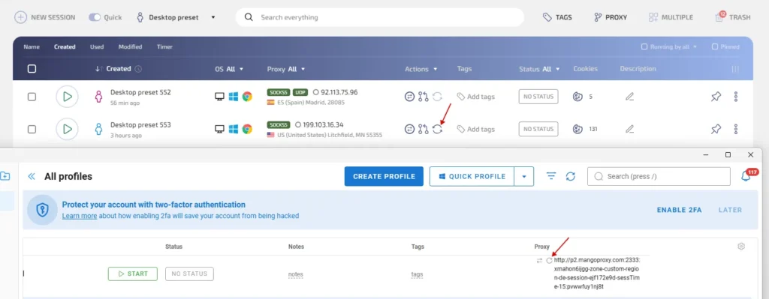Pin the Desktop preset 552 session

(x=716, y=97)
